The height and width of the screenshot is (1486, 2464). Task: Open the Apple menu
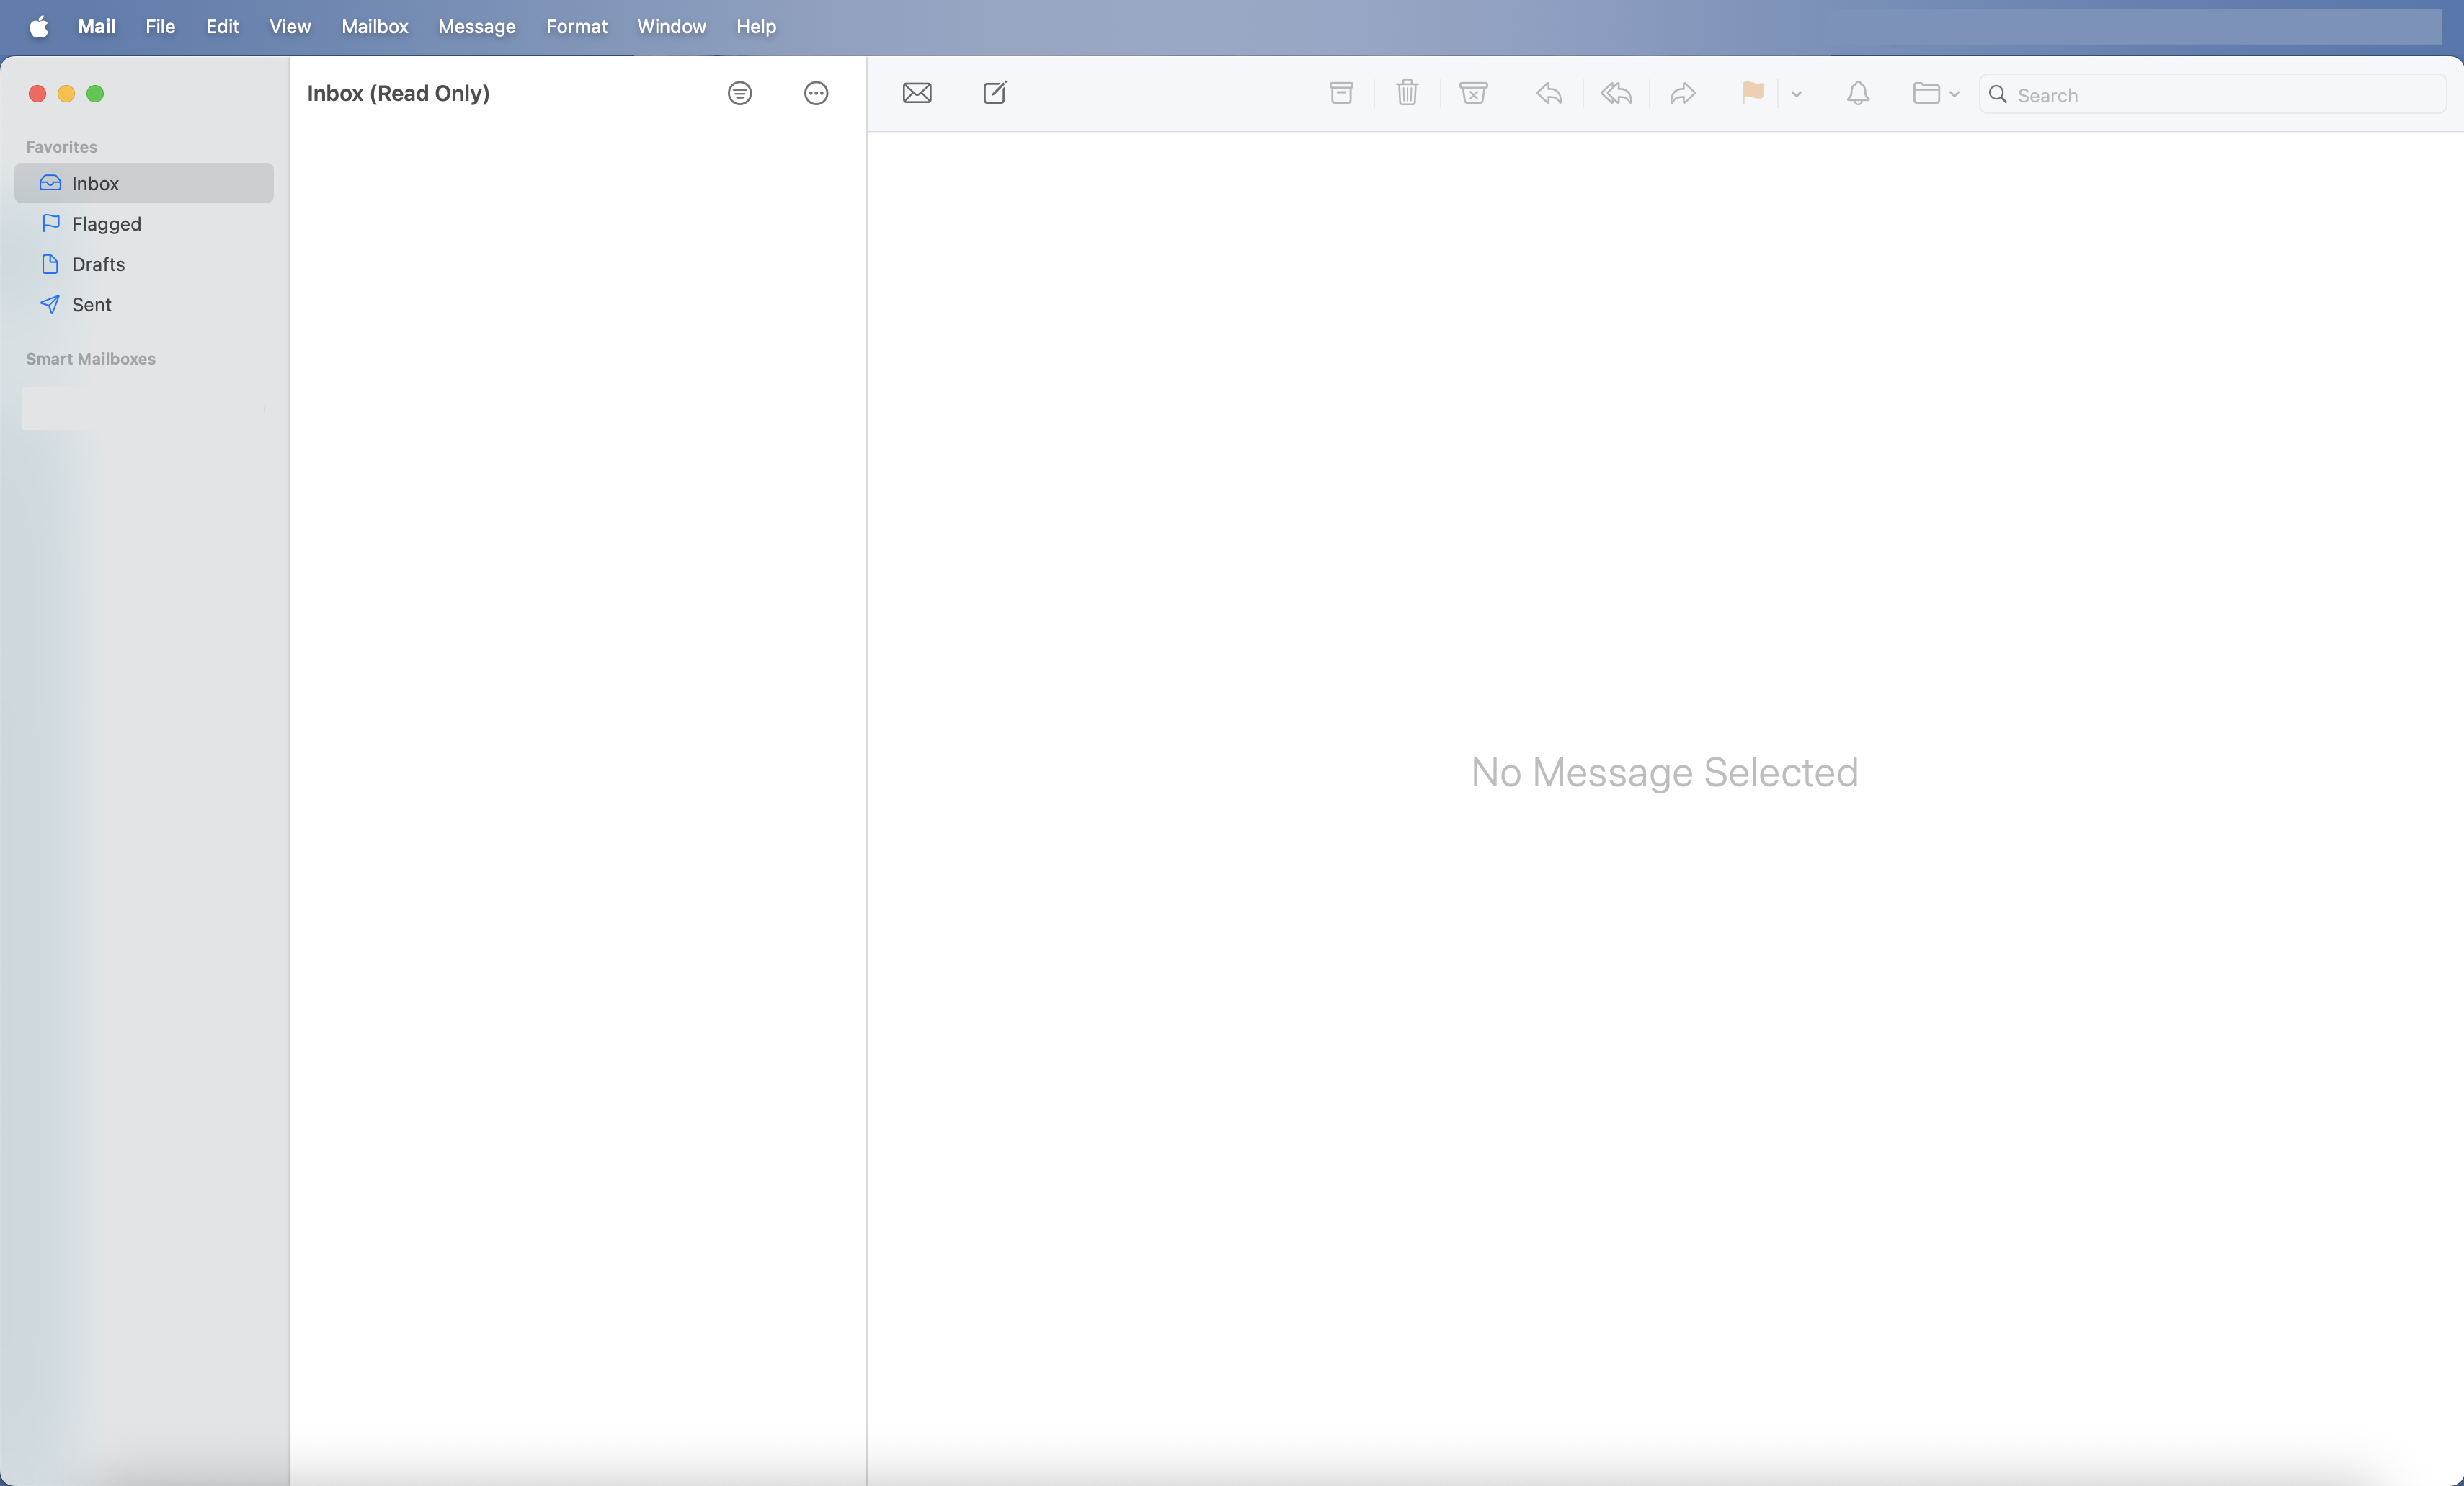coord(39,27)
